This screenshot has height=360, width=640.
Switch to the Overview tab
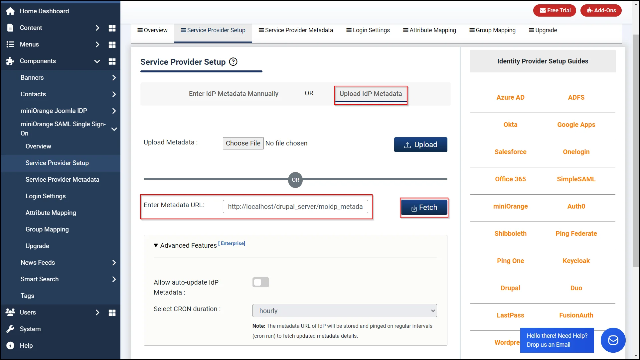pos(152,30)
